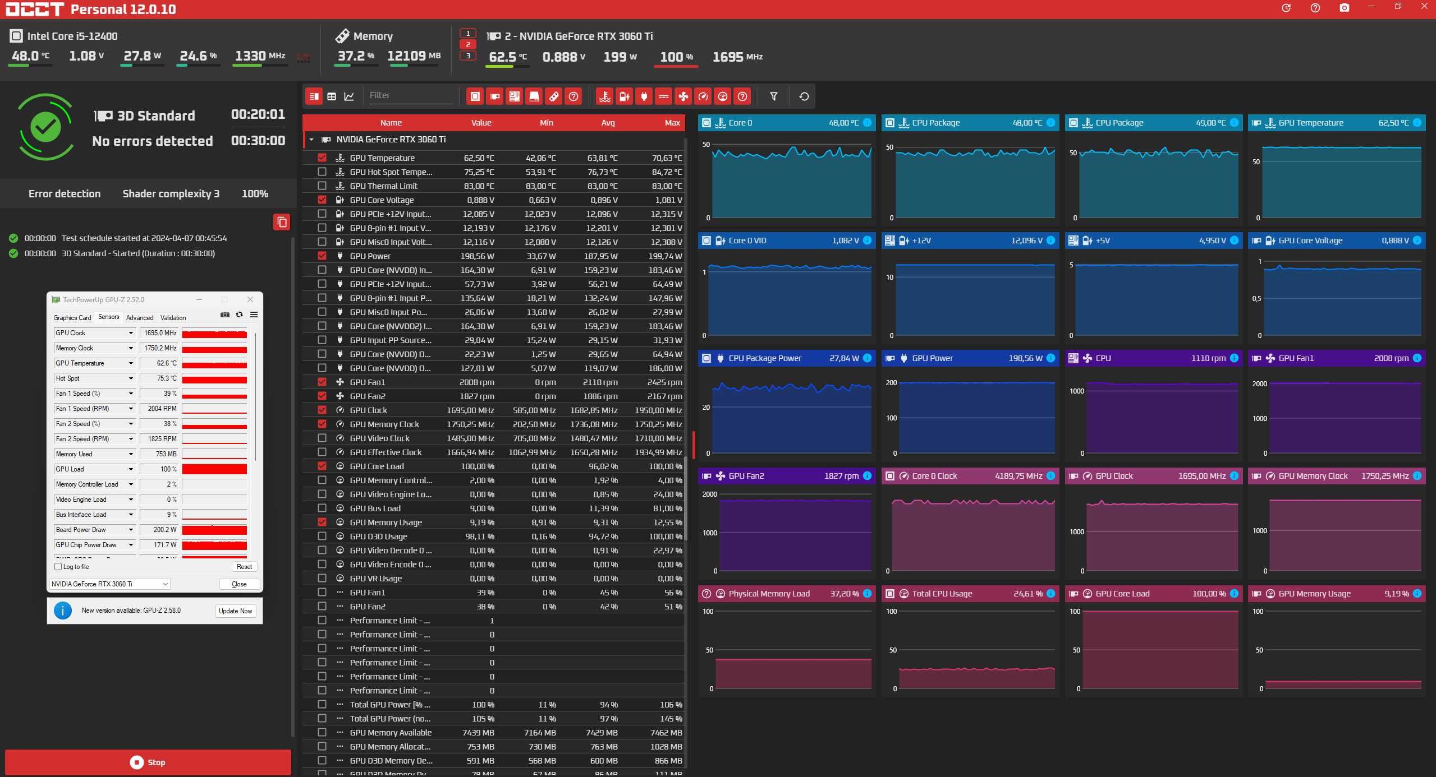The image size is (1436, 777).
Task: Uncheck GPU Temperature row checkbox
Action: (x=322, y=158)
